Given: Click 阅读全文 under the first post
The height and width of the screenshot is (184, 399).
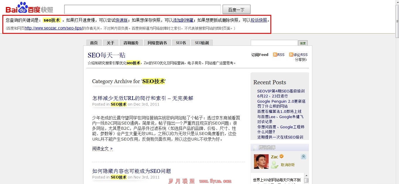Looking at the screenshot, I should coord(103,149).
